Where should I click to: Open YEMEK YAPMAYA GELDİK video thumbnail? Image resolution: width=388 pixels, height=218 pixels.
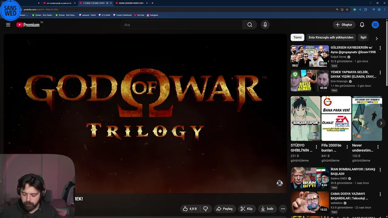click(310, 81)
